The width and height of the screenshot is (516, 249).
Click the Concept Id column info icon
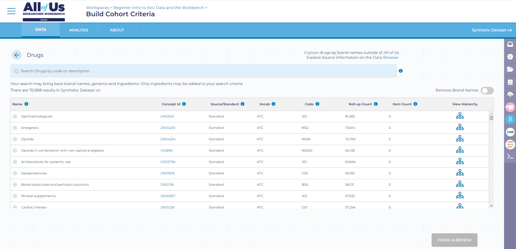[184, 104]
